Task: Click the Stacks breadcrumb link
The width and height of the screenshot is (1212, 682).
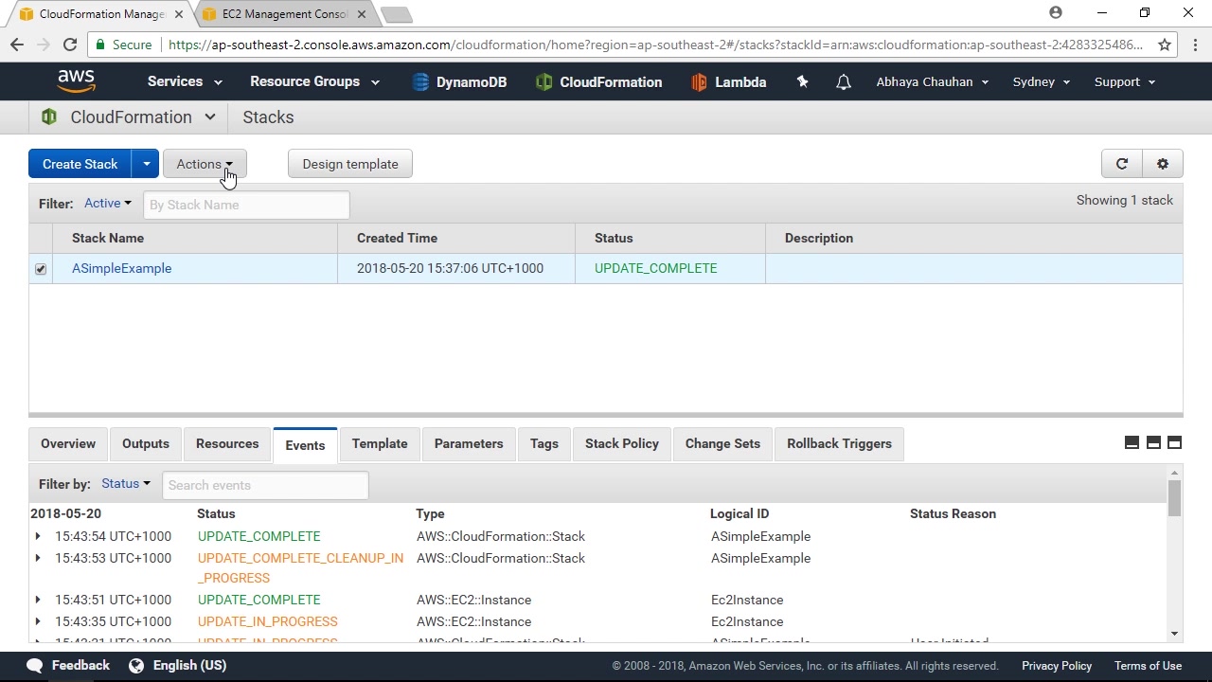Action: click(x=268, y=117)
